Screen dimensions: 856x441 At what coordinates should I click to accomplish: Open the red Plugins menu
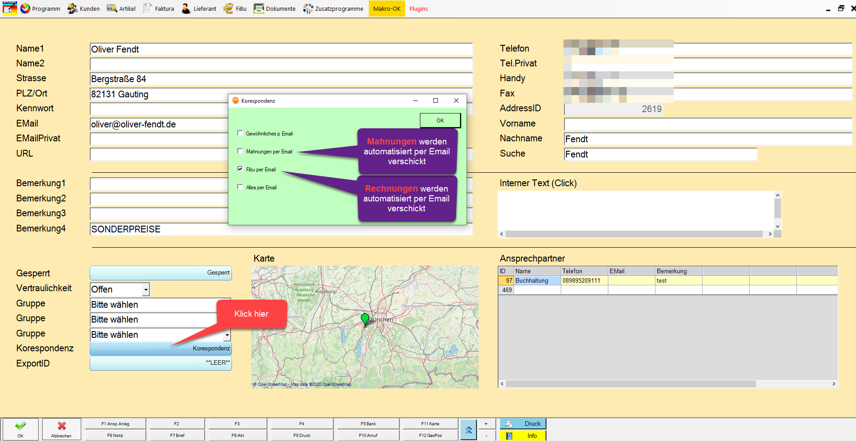click(419, 9)
